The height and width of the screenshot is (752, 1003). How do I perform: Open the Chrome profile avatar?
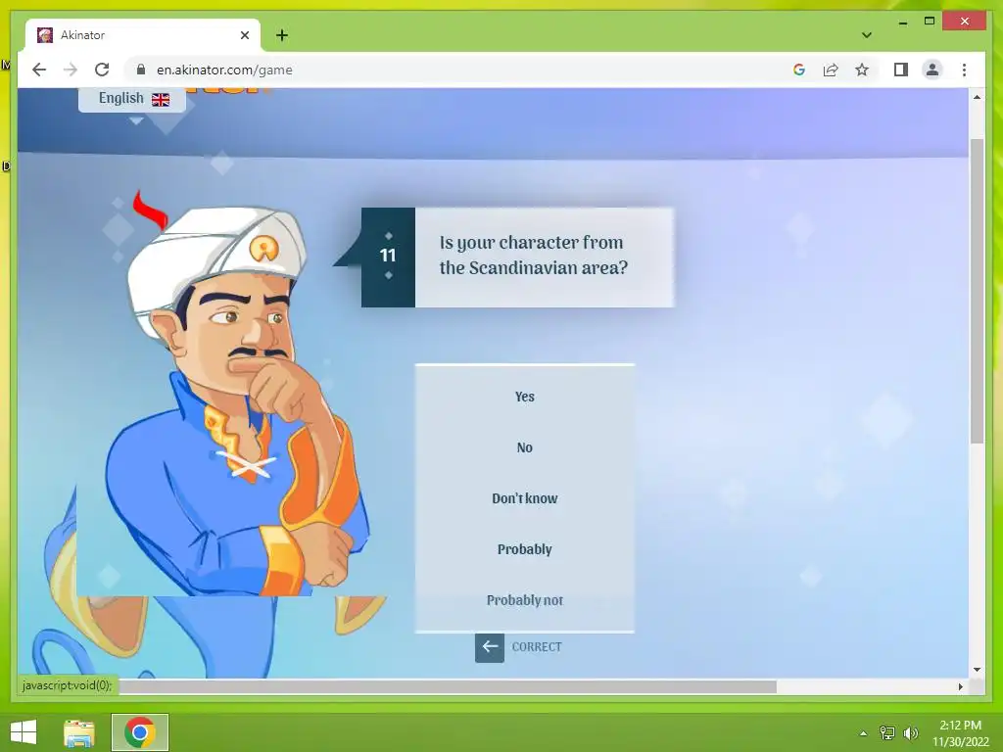[x=932, y=70]
